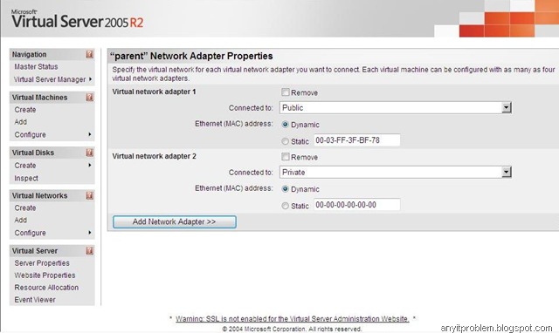Click the "parent" Network Adapter Properties title
Screen dimensions: 559x333
pos(191,56)
